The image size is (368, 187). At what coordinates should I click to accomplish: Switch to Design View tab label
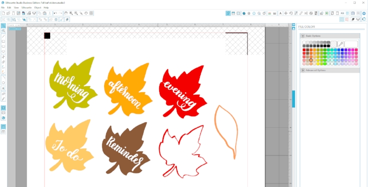pos(15,29)
